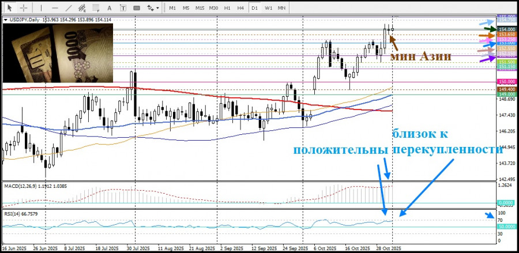Screen dimensions: 519x253
Task: Click the arrows objects toolbar icon
Action: (151, 7)
